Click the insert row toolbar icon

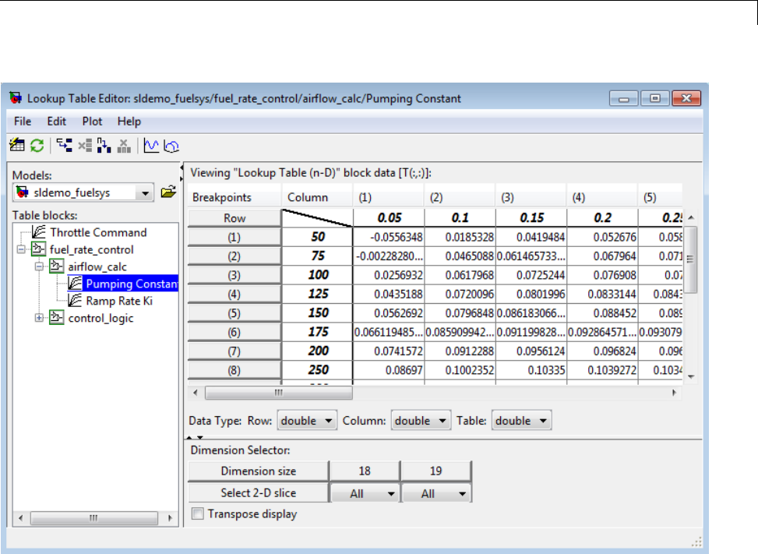tap(65, 145)
